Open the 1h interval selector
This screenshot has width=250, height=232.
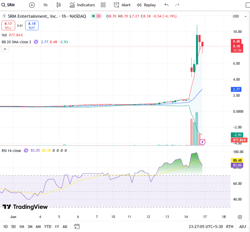[x=45, y=5]
